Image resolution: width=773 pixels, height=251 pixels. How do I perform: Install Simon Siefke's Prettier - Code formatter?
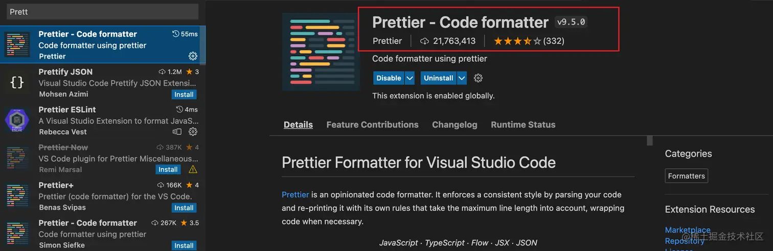pyautogui.click(x=184, y=245)
